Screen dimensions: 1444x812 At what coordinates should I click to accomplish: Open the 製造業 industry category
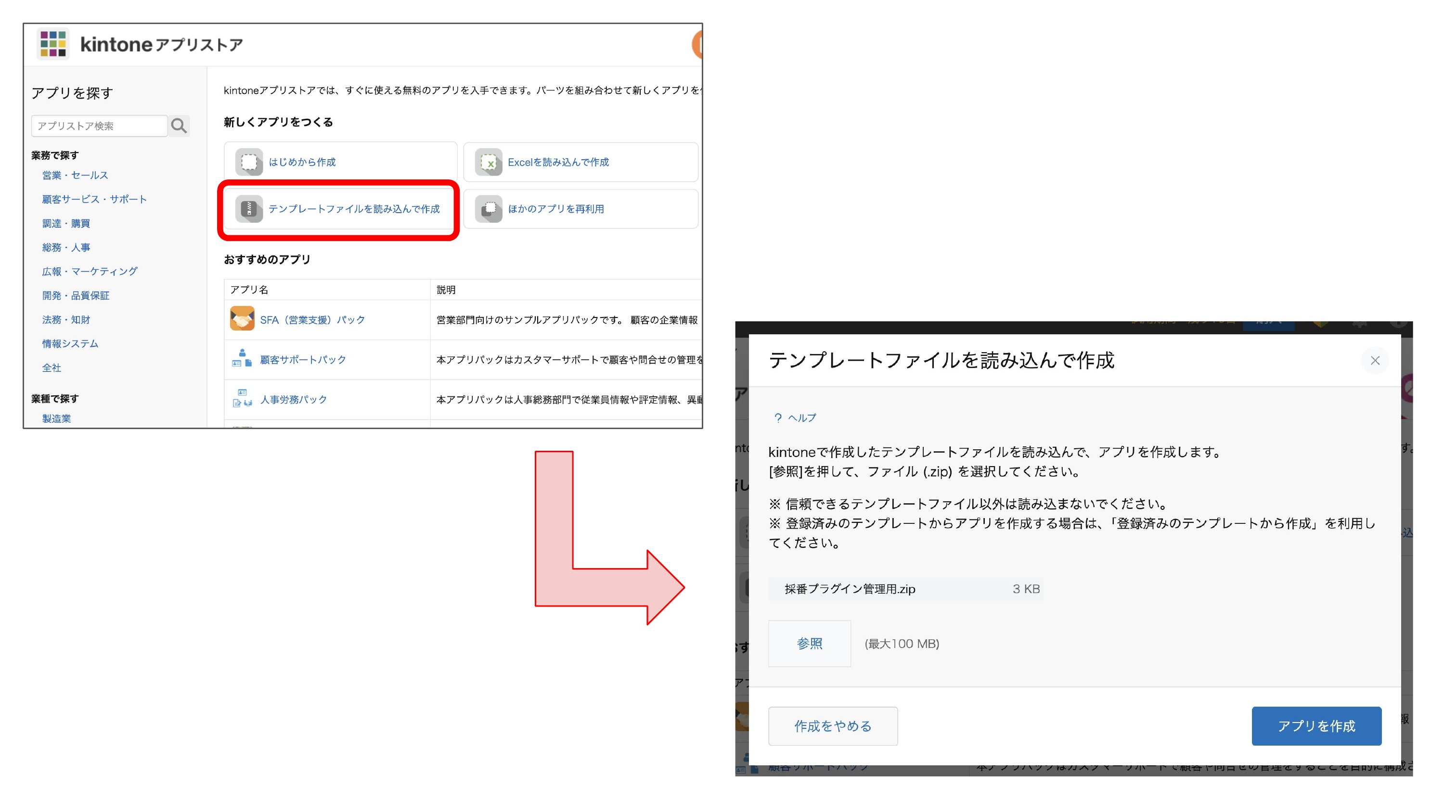tap(57, 419)
